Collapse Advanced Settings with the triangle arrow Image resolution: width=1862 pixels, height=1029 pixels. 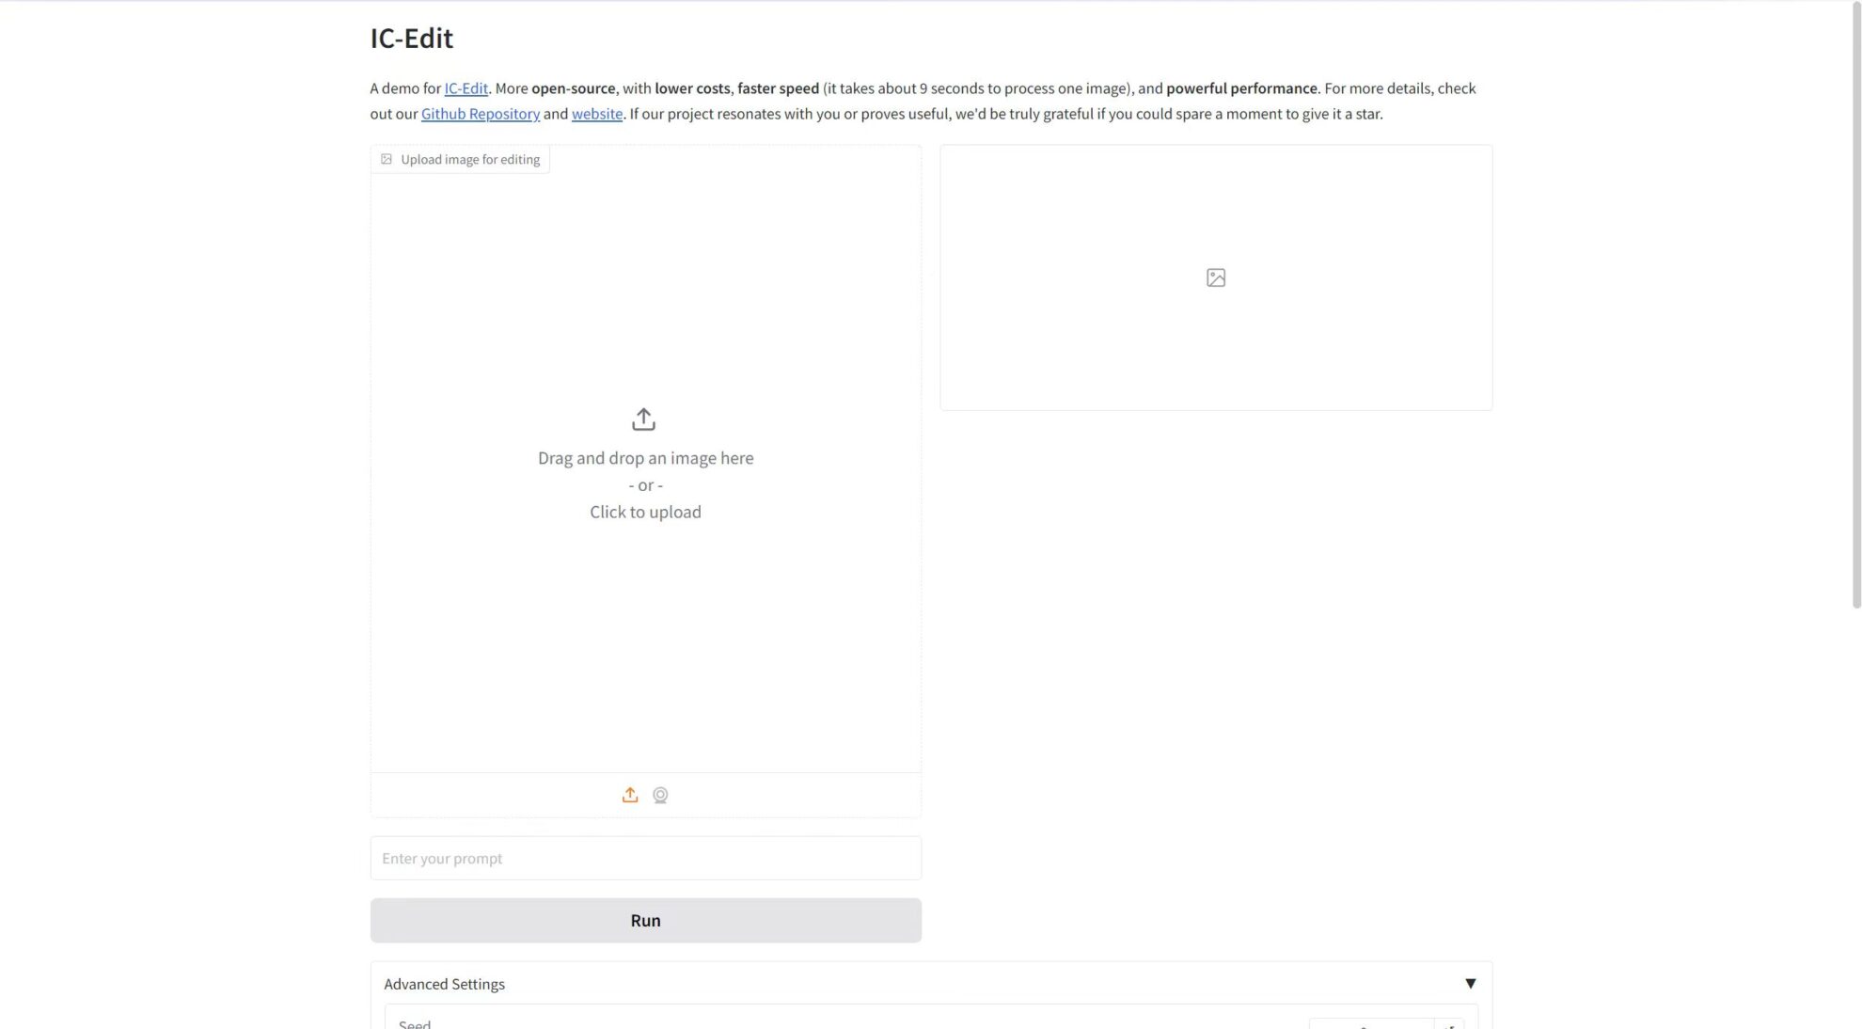point(1470,983)
